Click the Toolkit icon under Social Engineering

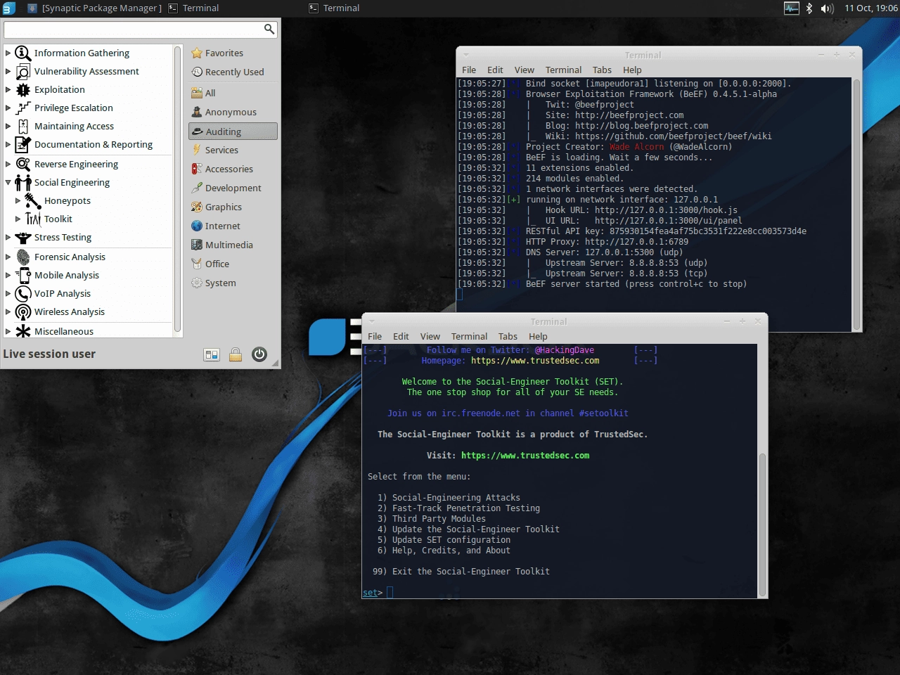(32, 219)
